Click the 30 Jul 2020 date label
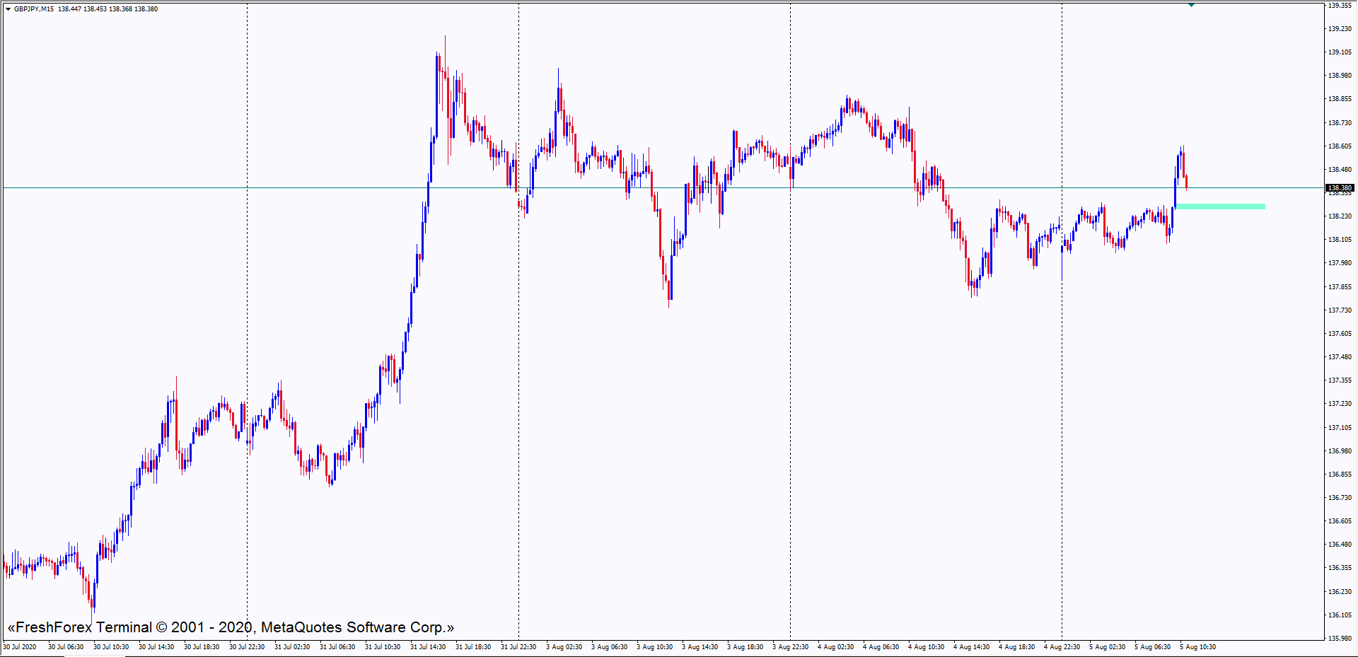This screenshot has width=1358, height=657. 20,647
